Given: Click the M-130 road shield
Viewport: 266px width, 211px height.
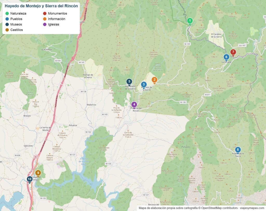Looking at the screenshot, I should click(x=183, y=102).
